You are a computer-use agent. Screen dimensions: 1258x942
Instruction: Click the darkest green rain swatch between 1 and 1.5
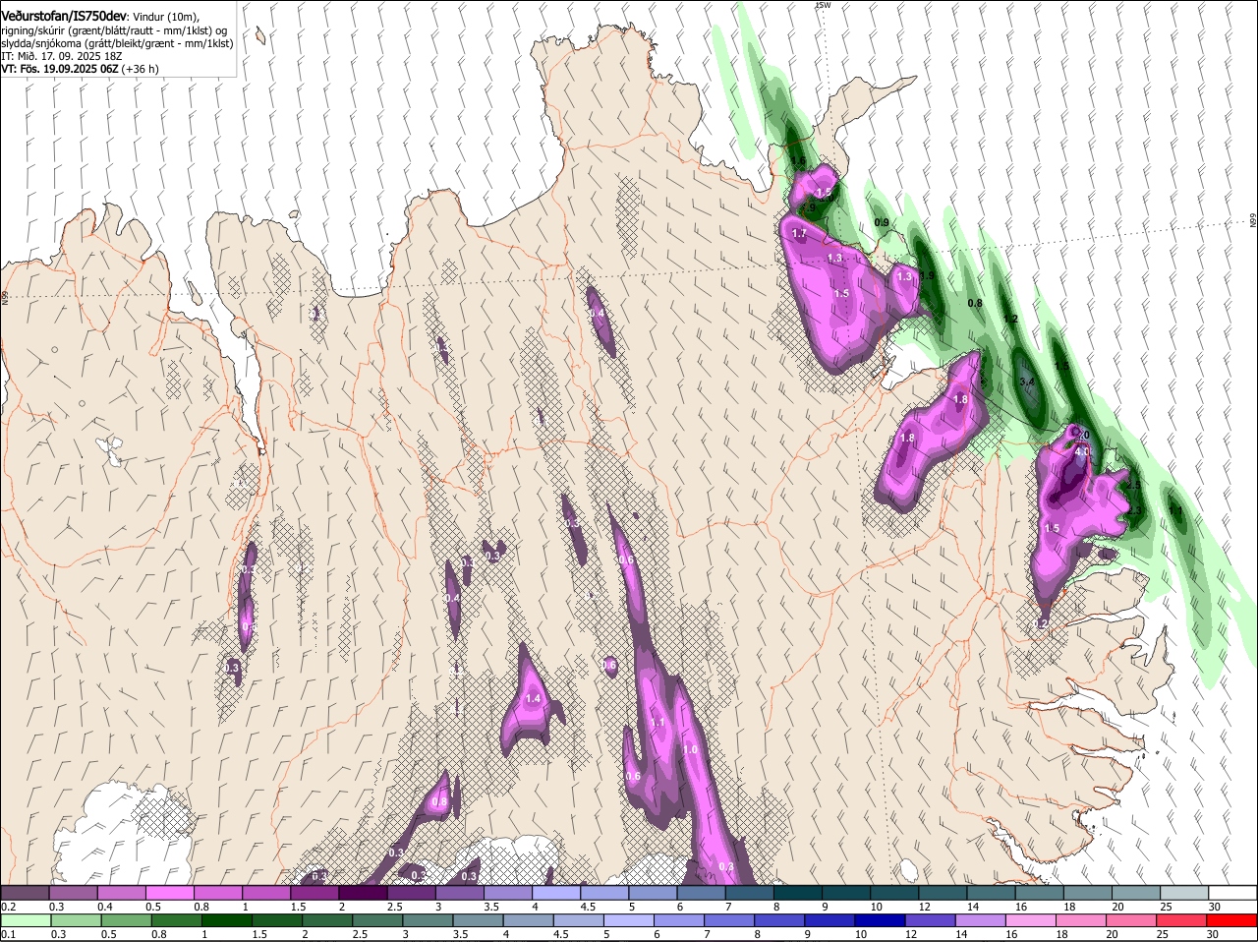click(x=225, y=919)
